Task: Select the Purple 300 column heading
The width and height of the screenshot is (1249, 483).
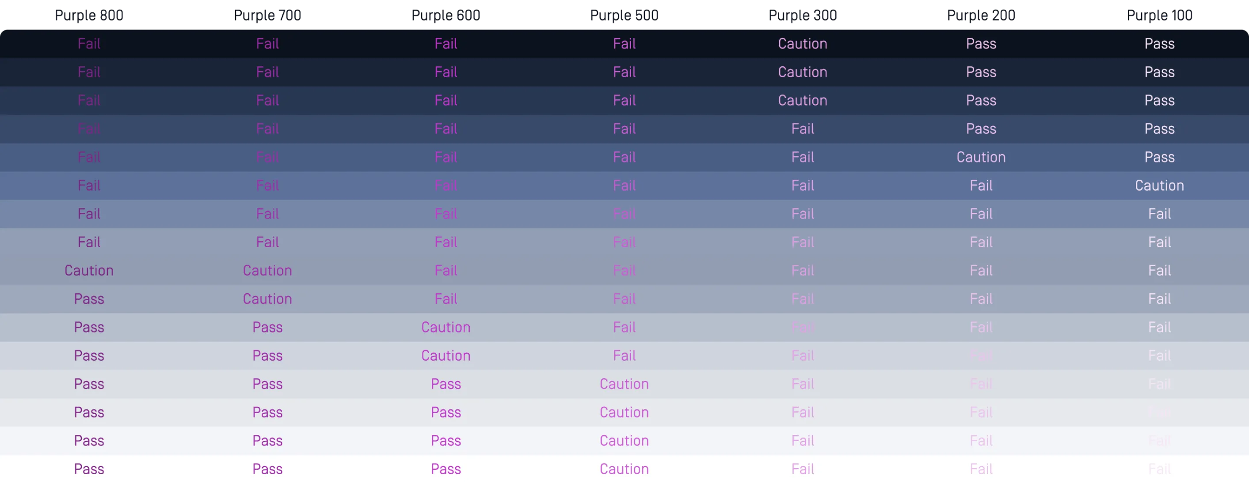Action: point(803,15)
